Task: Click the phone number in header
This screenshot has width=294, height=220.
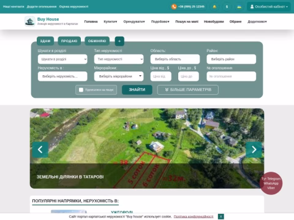Action: 191,7
